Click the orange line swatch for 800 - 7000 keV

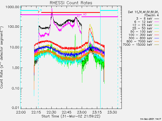(x=157, y=41)
